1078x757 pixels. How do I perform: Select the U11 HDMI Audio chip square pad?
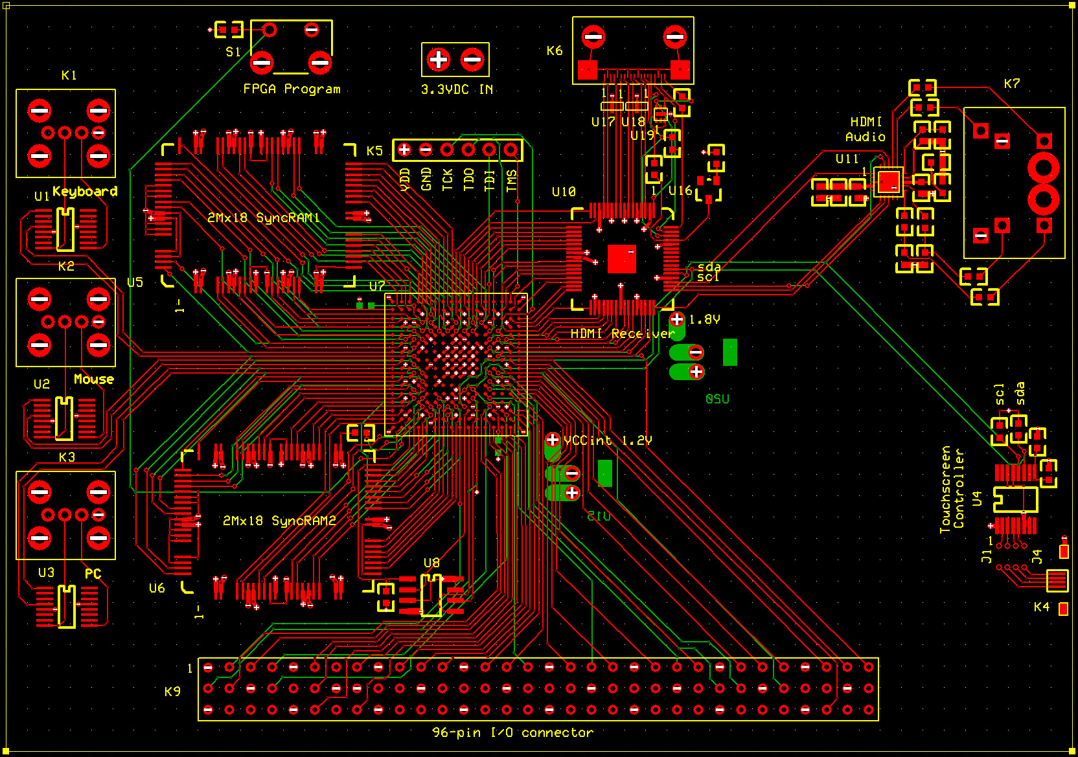[888, 181]
